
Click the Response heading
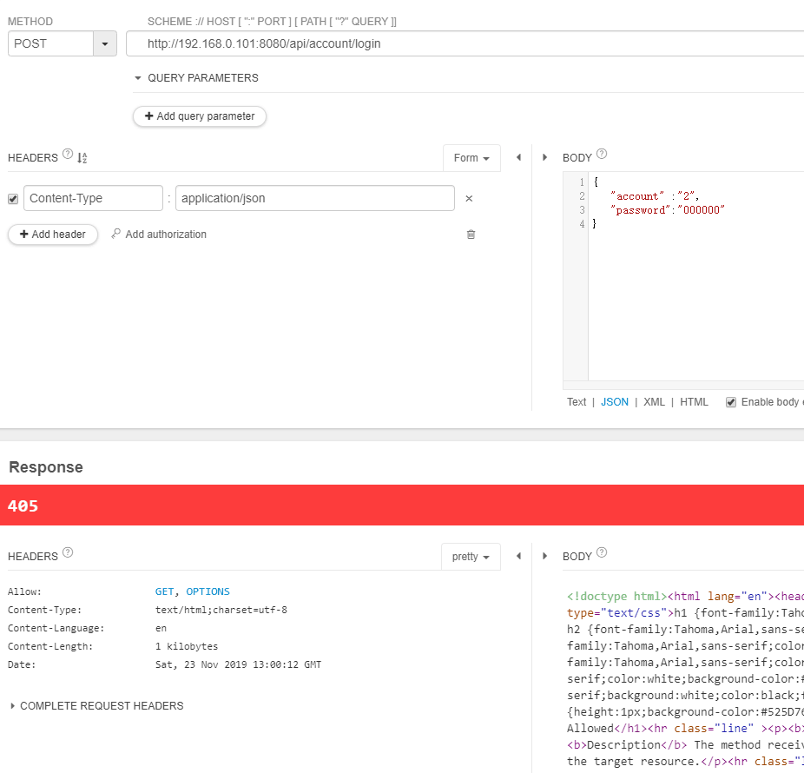(x=46, y=467)
